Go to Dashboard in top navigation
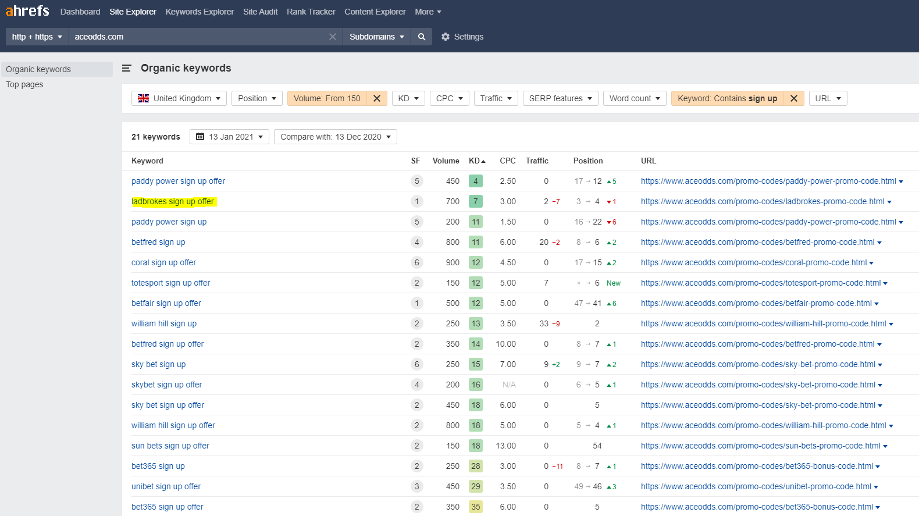 click(x=80, y=12)
